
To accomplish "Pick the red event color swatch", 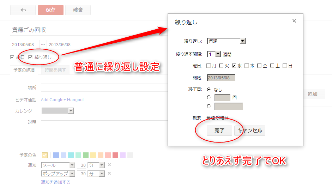I will 115,155.
